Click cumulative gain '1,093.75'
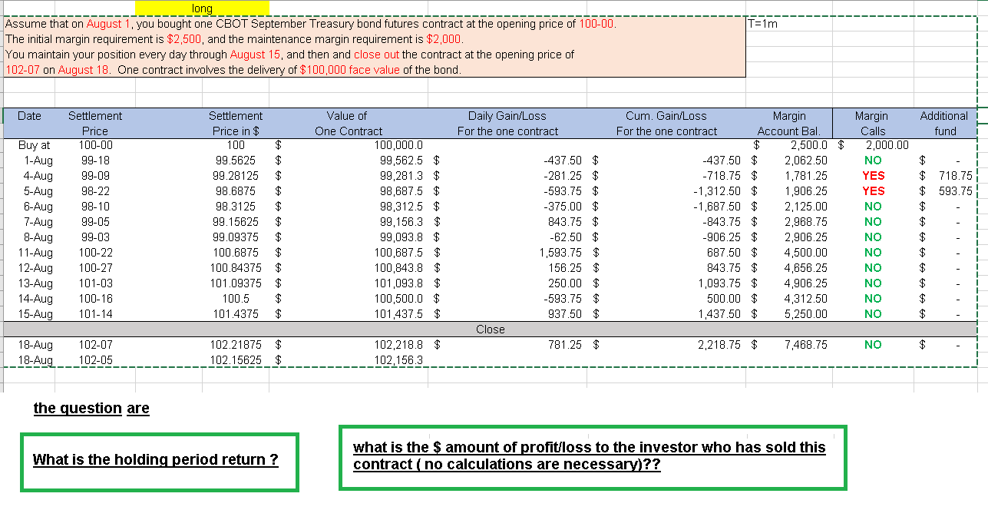 pos(719,283)
